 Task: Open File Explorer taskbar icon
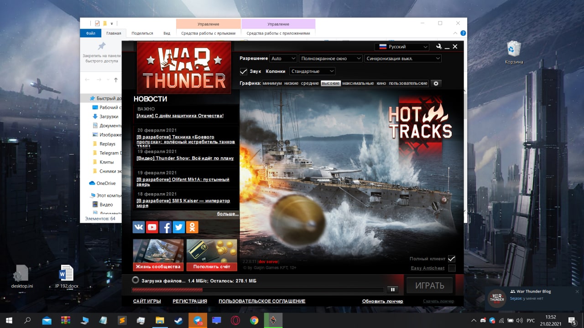point(160,321)
